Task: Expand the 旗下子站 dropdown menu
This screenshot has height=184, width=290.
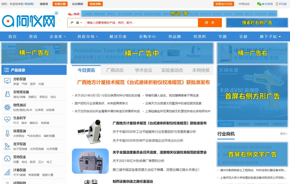Action: pos(270,37)
